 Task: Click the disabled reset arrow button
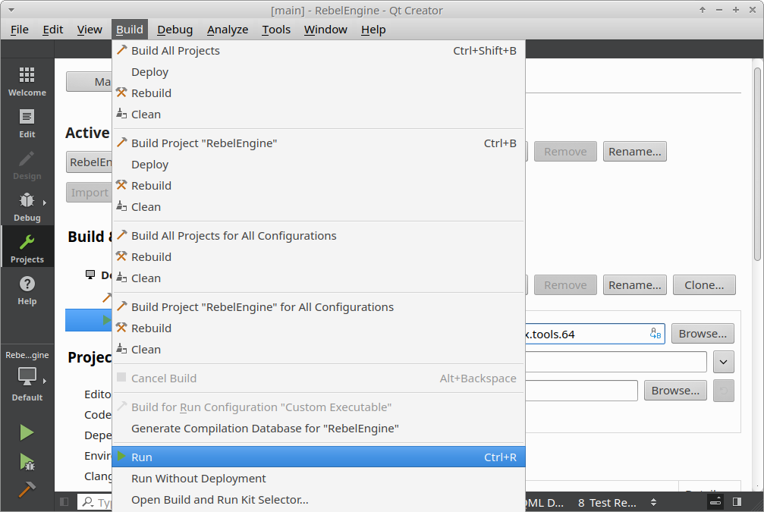pos(724,391)
